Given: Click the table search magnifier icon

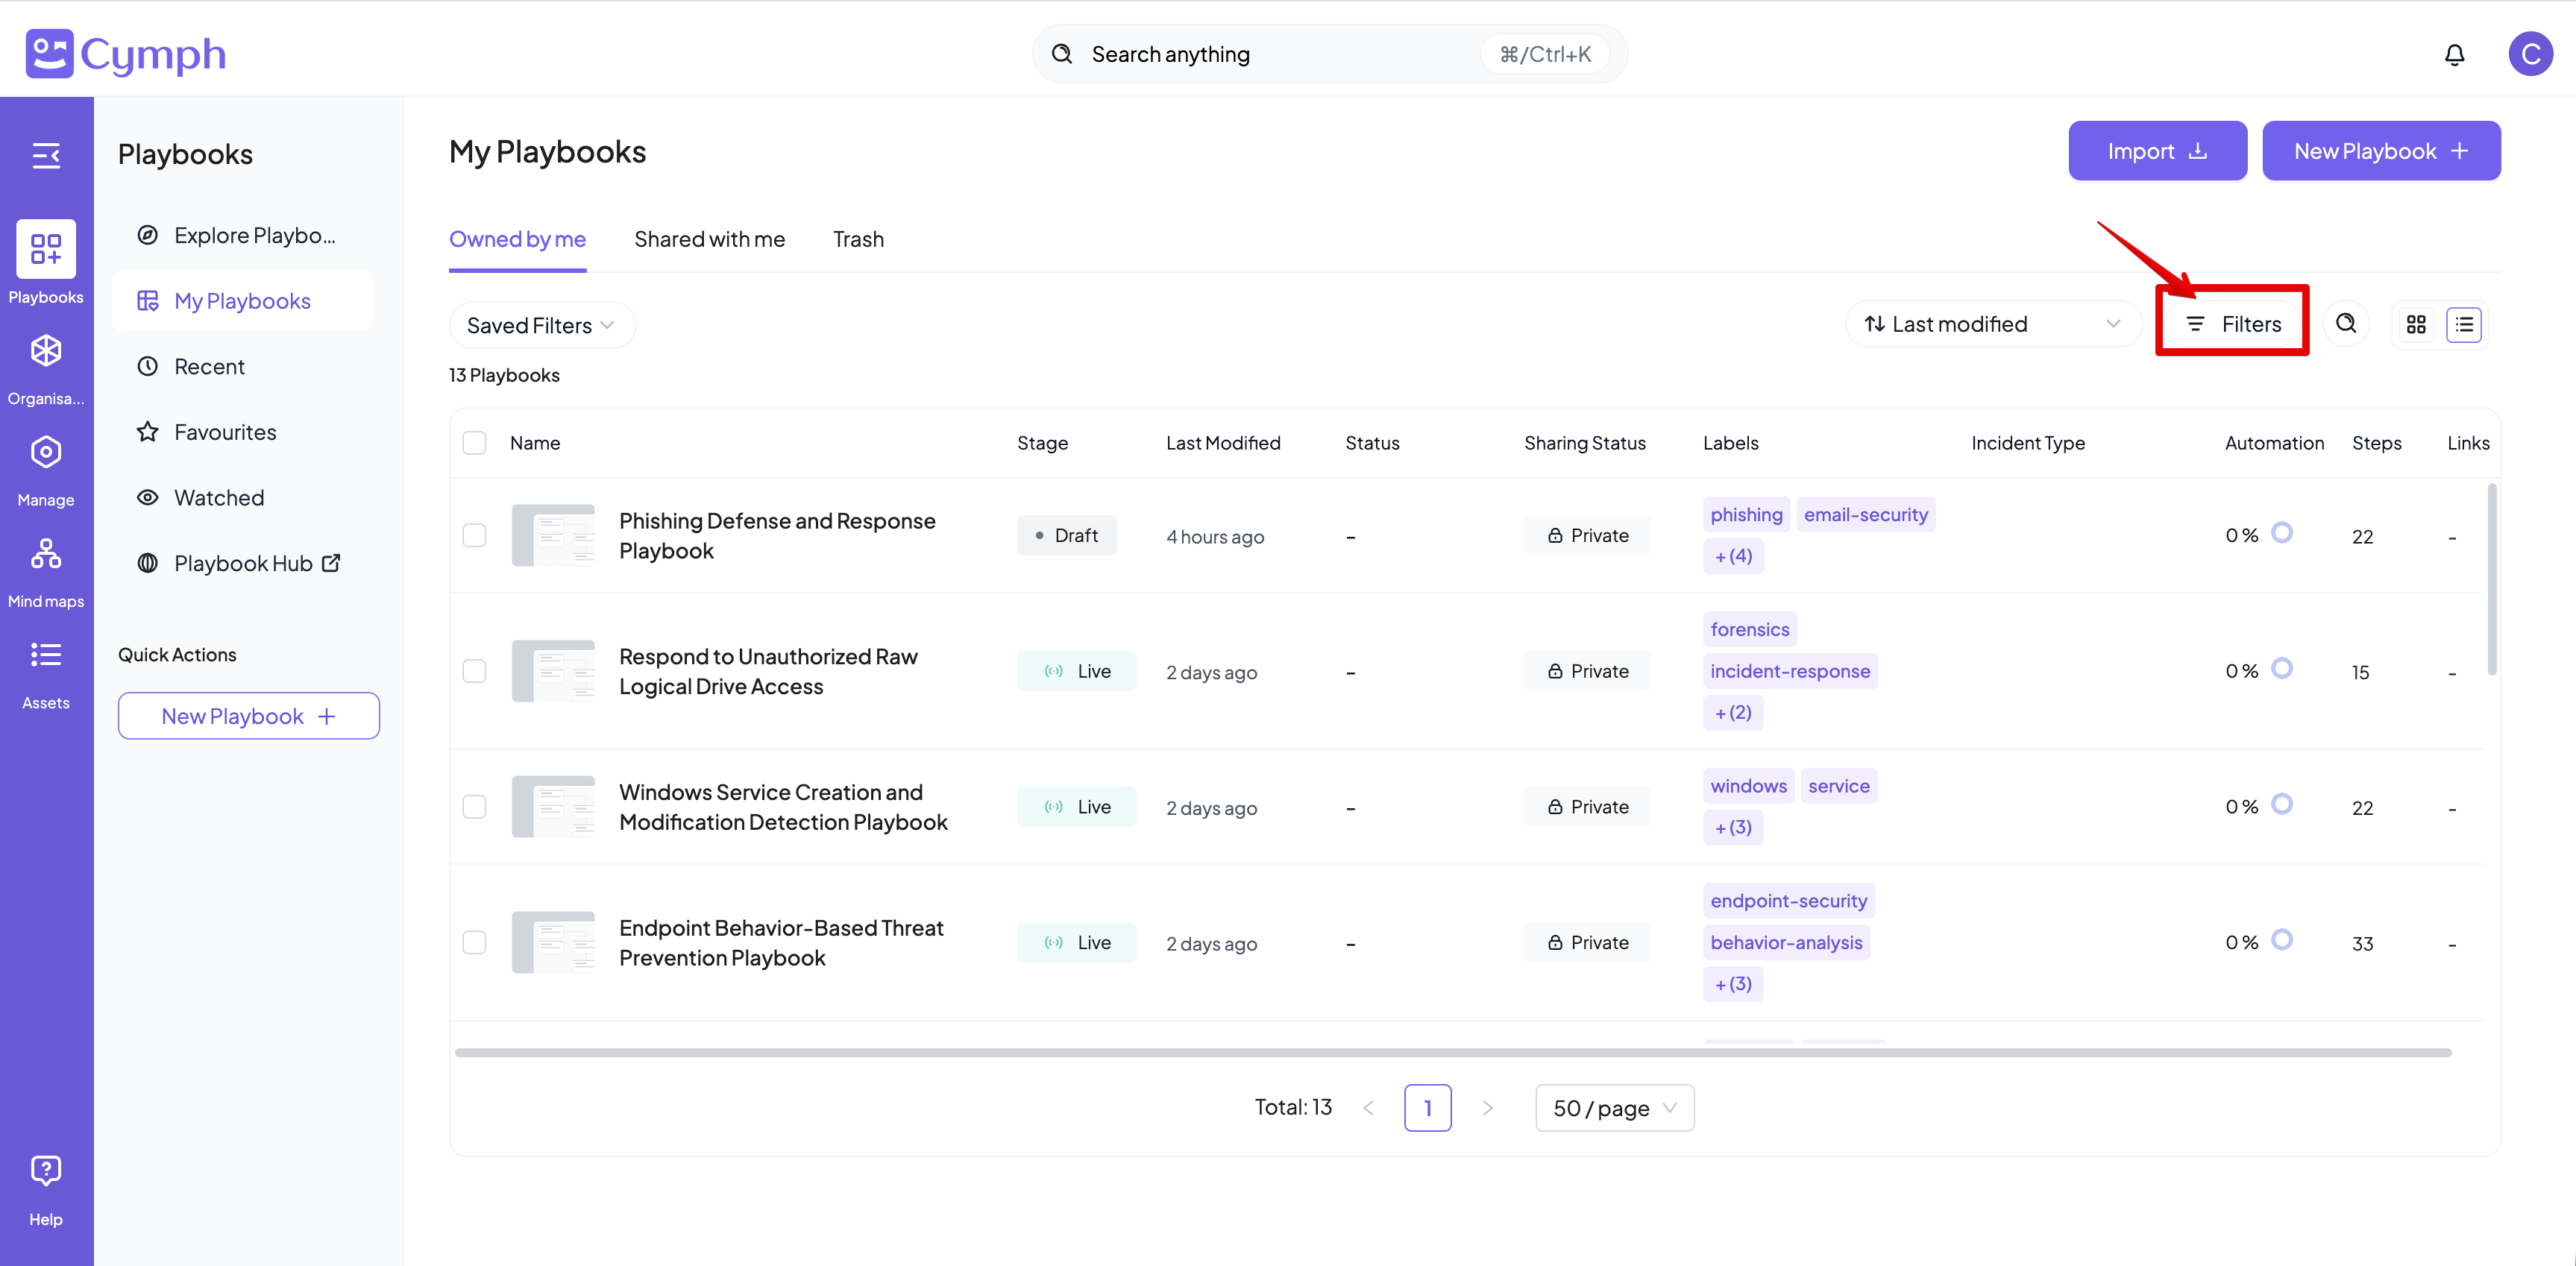Looking at the screenshot, I should click(2346, 324).
